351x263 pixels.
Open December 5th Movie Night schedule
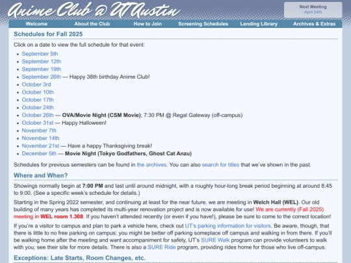39,153
